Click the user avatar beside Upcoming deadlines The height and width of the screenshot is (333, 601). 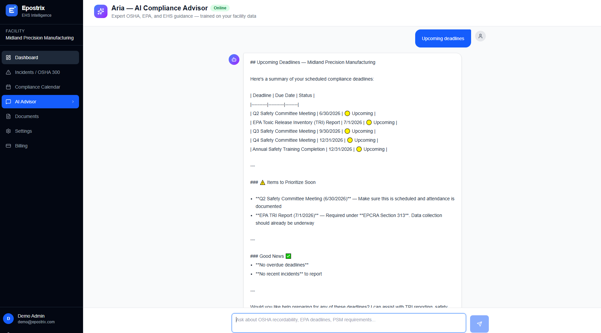pyautogui.click(x=480, y=36)
